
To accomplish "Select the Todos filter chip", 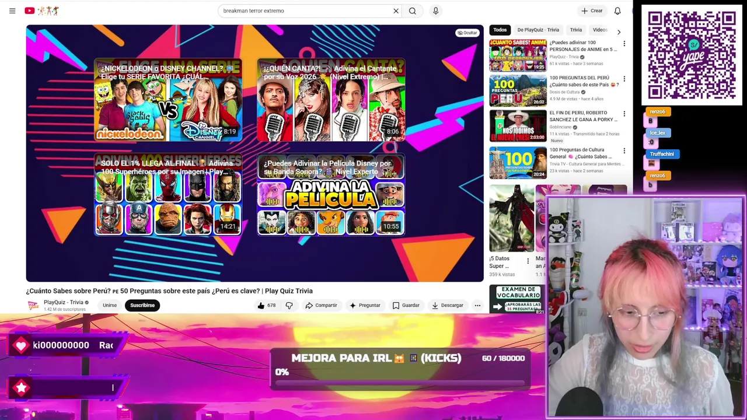I will [x=500, y=30].
